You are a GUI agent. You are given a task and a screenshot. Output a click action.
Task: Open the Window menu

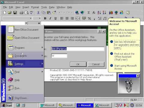pos(61,7)
